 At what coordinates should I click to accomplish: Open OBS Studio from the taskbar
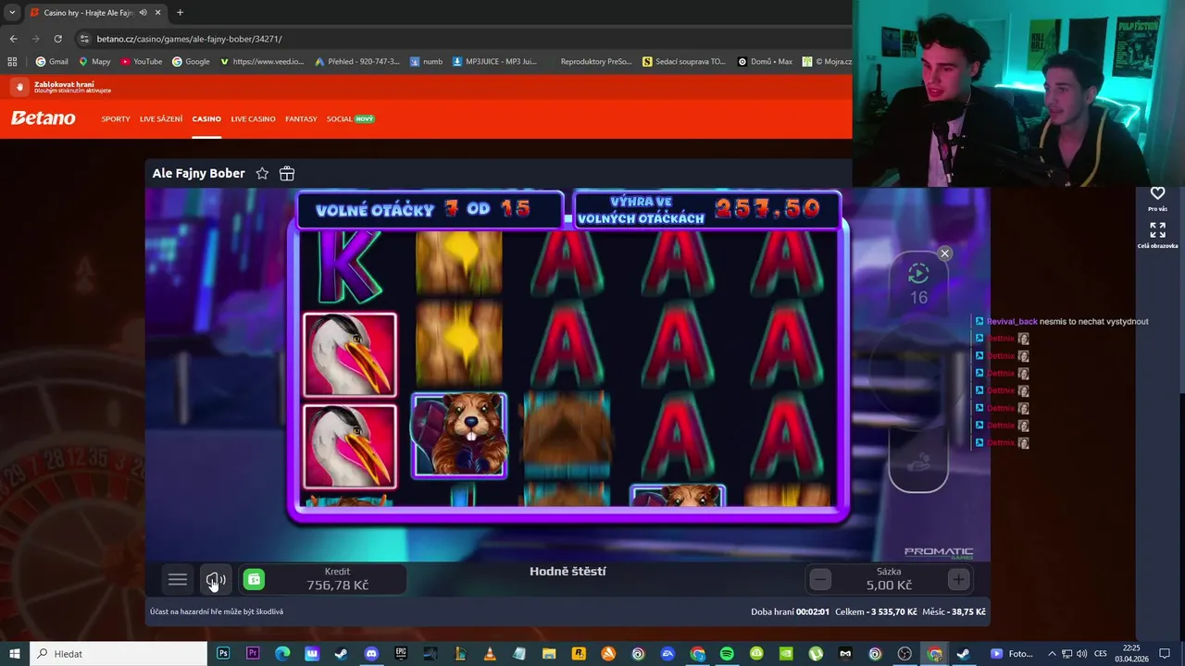904,654
